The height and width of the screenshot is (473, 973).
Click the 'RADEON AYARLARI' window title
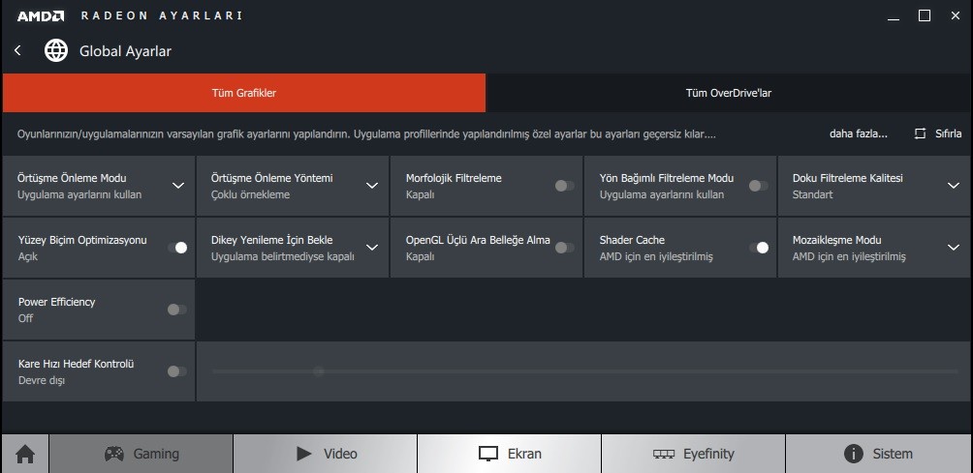(161, 16)
